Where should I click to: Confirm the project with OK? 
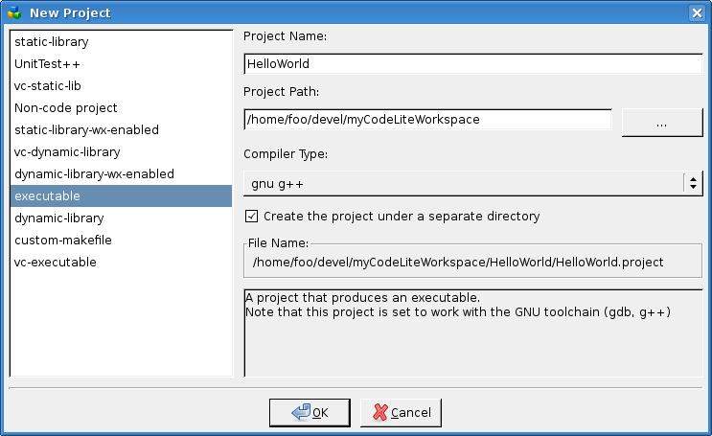click(x=310, y=412)
